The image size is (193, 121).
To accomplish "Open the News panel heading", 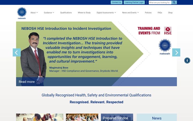I will tap(157, 118).
